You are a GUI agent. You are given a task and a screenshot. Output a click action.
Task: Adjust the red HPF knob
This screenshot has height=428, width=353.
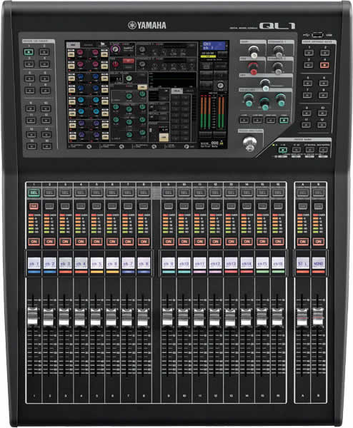point(253,68)
